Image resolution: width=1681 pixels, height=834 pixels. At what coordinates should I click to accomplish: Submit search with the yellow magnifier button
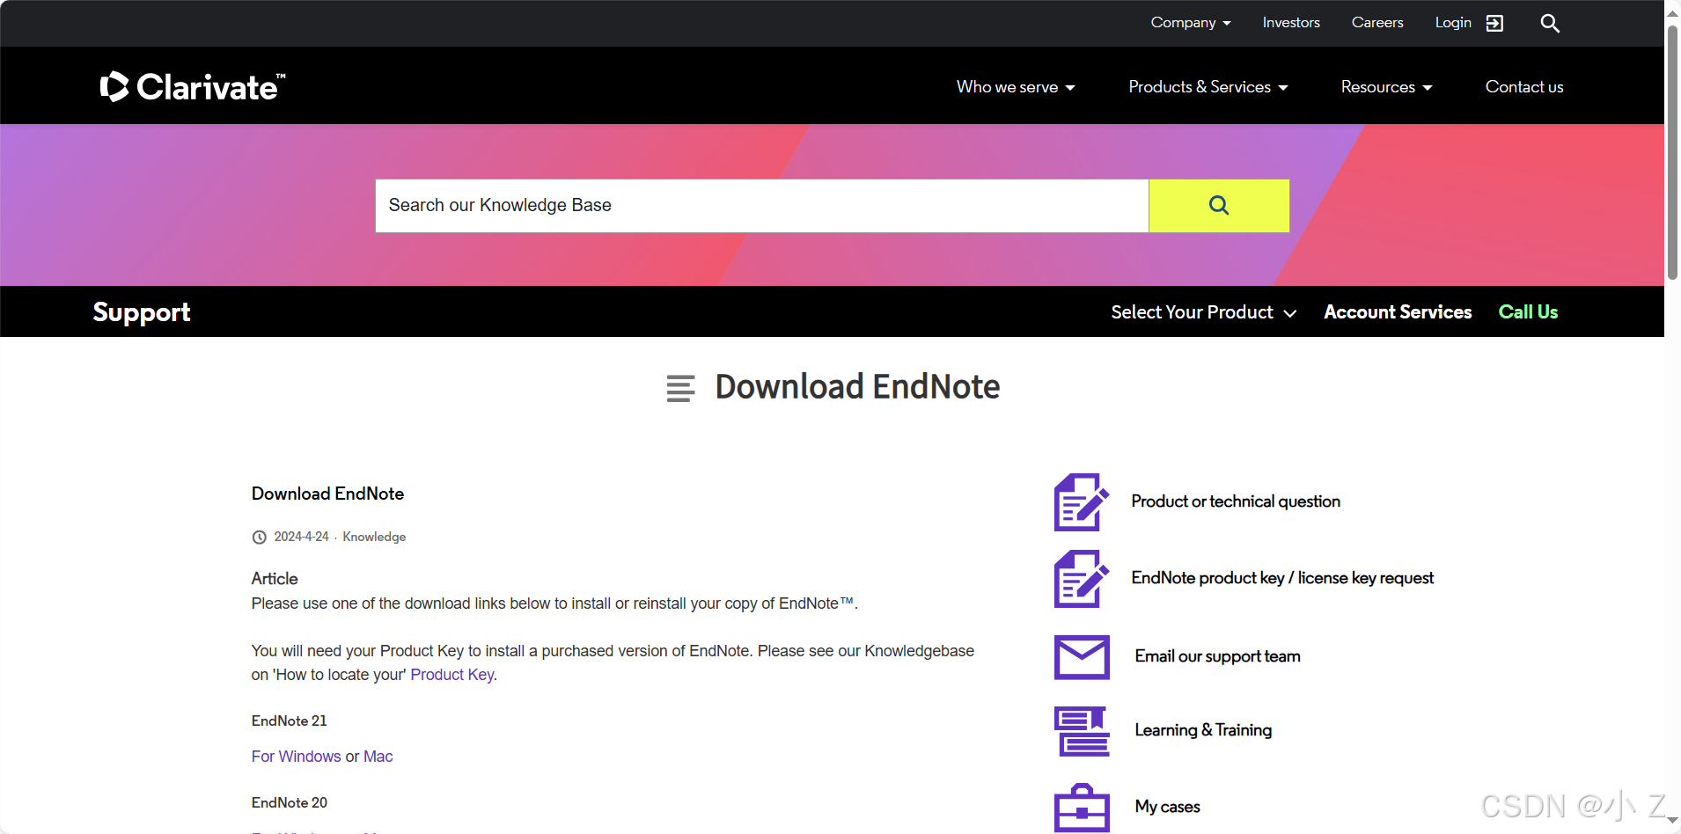click(1219, 205)
